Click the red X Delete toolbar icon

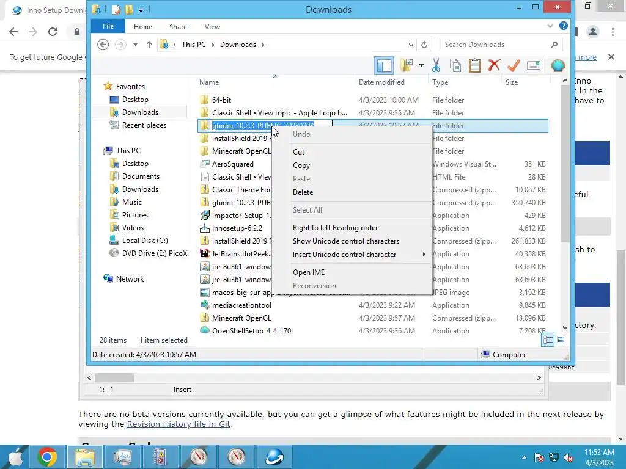point(494,65)
